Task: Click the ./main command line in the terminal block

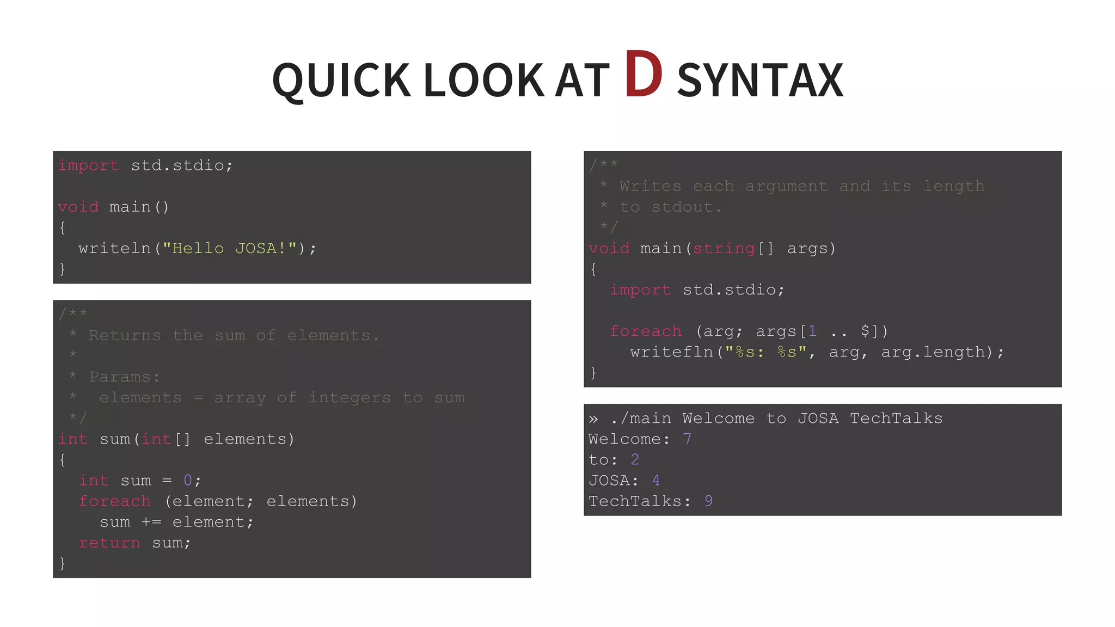Action: tap(765, 418)
